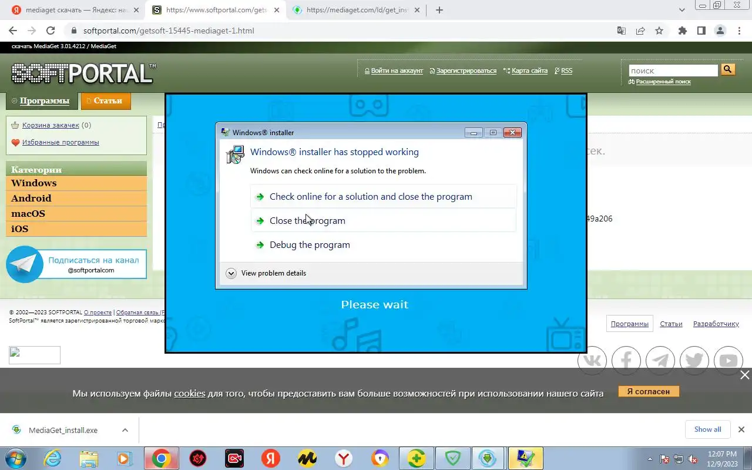
Task: Open the Chrome profile avatar
Action: click(720, 31)
